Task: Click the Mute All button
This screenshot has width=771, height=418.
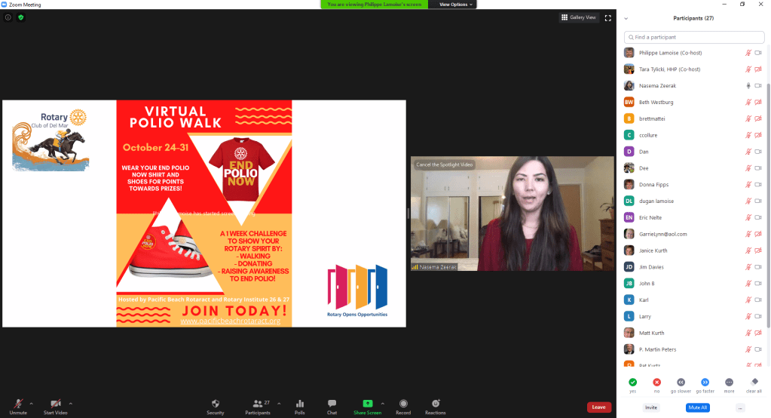Action: pos(697,407)
